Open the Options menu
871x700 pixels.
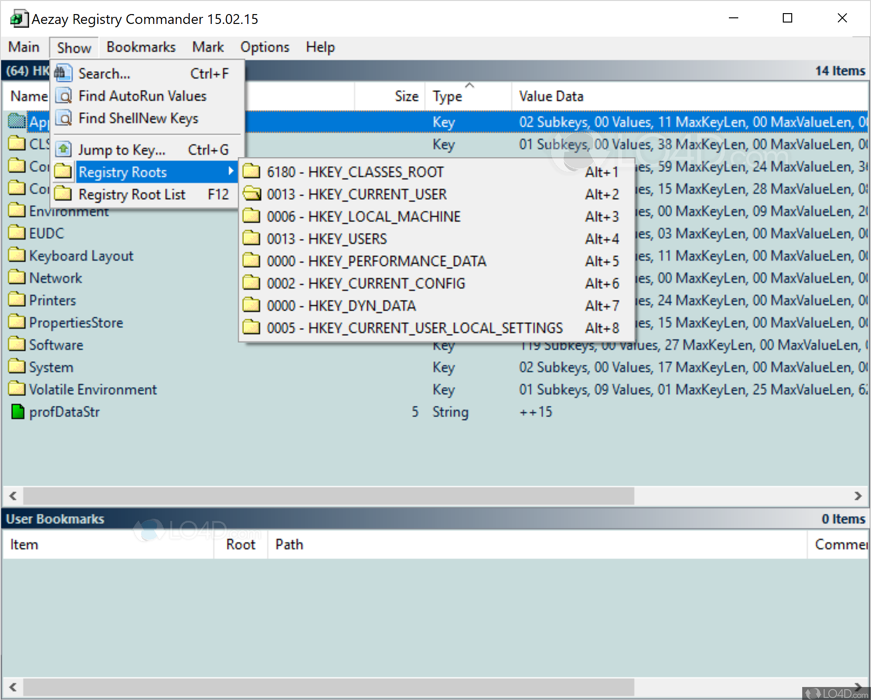coord(264,47)
